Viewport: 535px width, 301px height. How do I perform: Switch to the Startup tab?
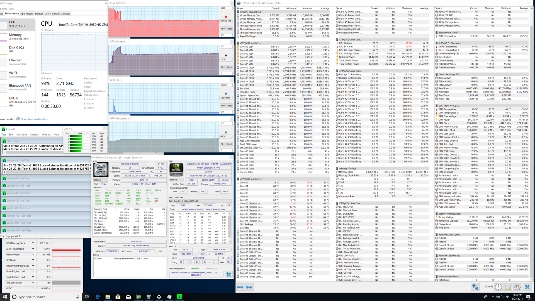(39, 14)
